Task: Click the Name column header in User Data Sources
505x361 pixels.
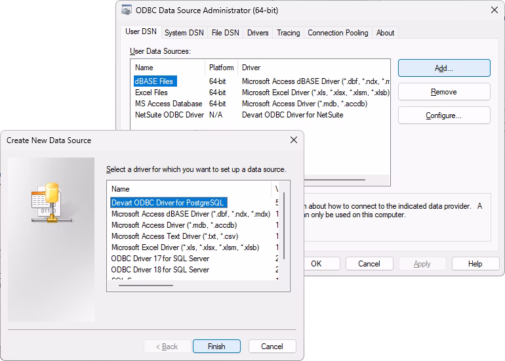Action: click(x=168, y=68)
